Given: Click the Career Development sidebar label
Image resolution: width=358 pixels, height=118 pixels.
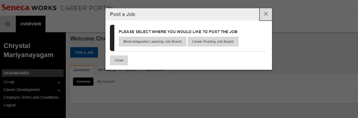Looking at the screenshot, I should pyautogui.click(x=21, y=90).
